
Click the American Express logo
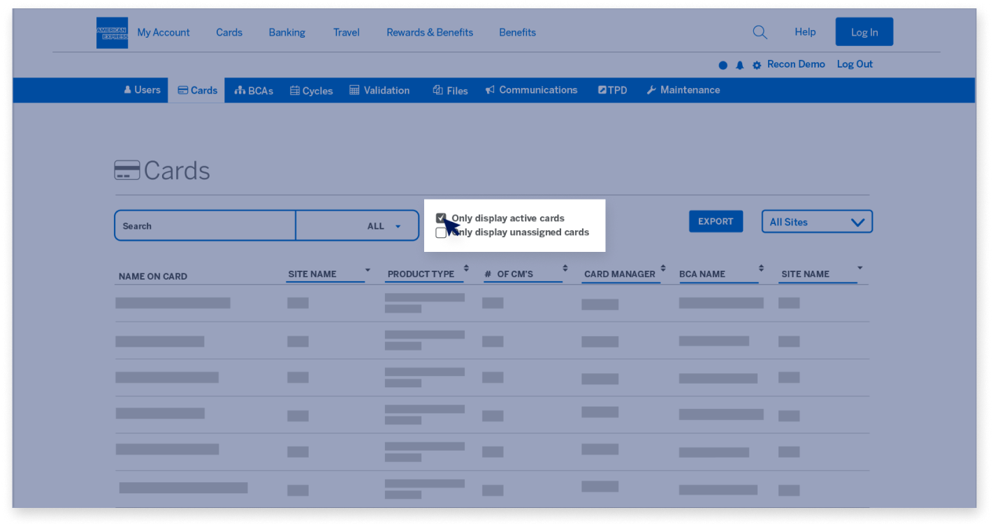coord(112,32)
